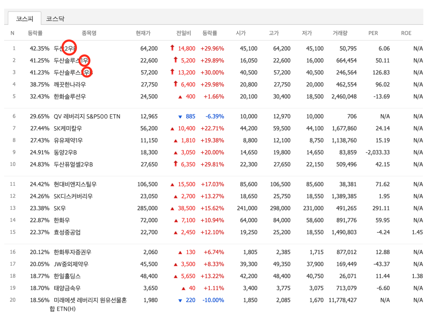
Task: Click the 현재가 column header
Action: click(143, 33)
